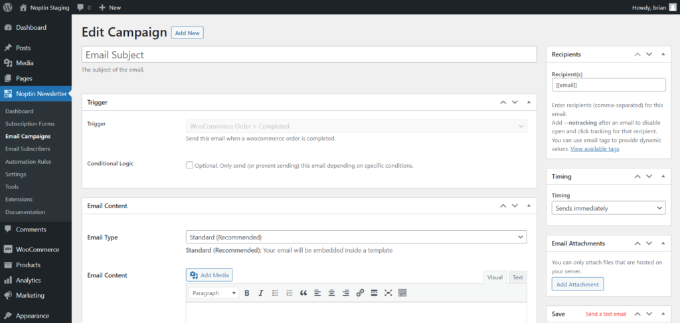Switch to the Visual editor tab
The height and width of the screenshot is (323, 680).
tap(495, 277)
